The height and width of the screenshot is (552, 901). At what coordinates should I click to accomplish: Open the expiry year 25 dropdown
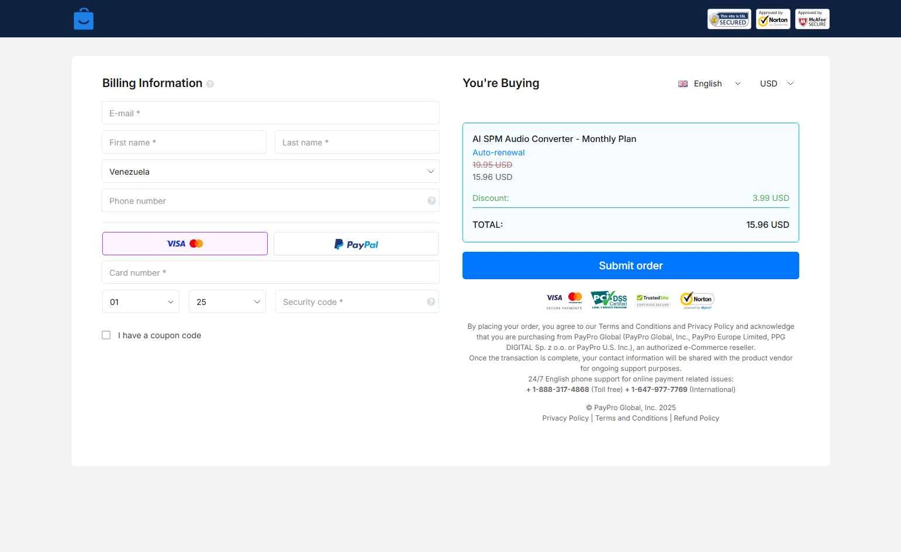227,301
